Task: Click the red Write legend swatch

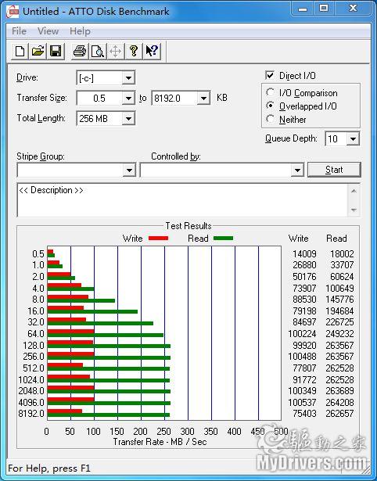Action: [x=158, y=238]
